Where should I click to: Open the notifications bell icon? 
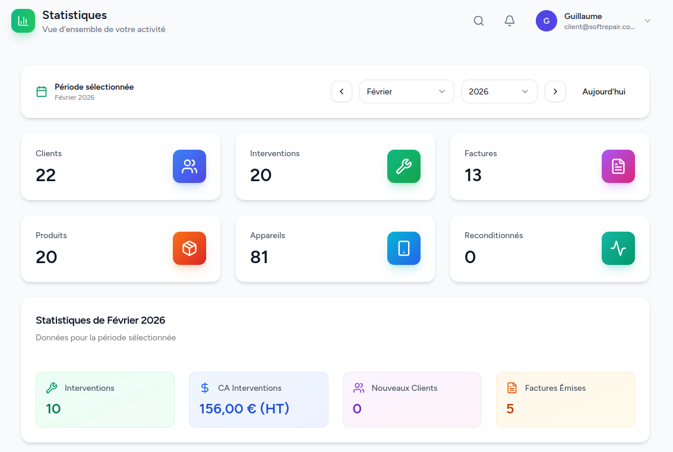pyautogui.click(x=509, y=21)
